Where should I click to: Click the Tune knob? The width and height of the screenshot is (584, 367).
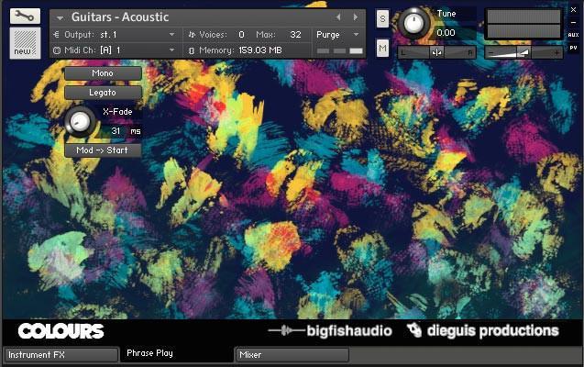click(x=415, y=22)
